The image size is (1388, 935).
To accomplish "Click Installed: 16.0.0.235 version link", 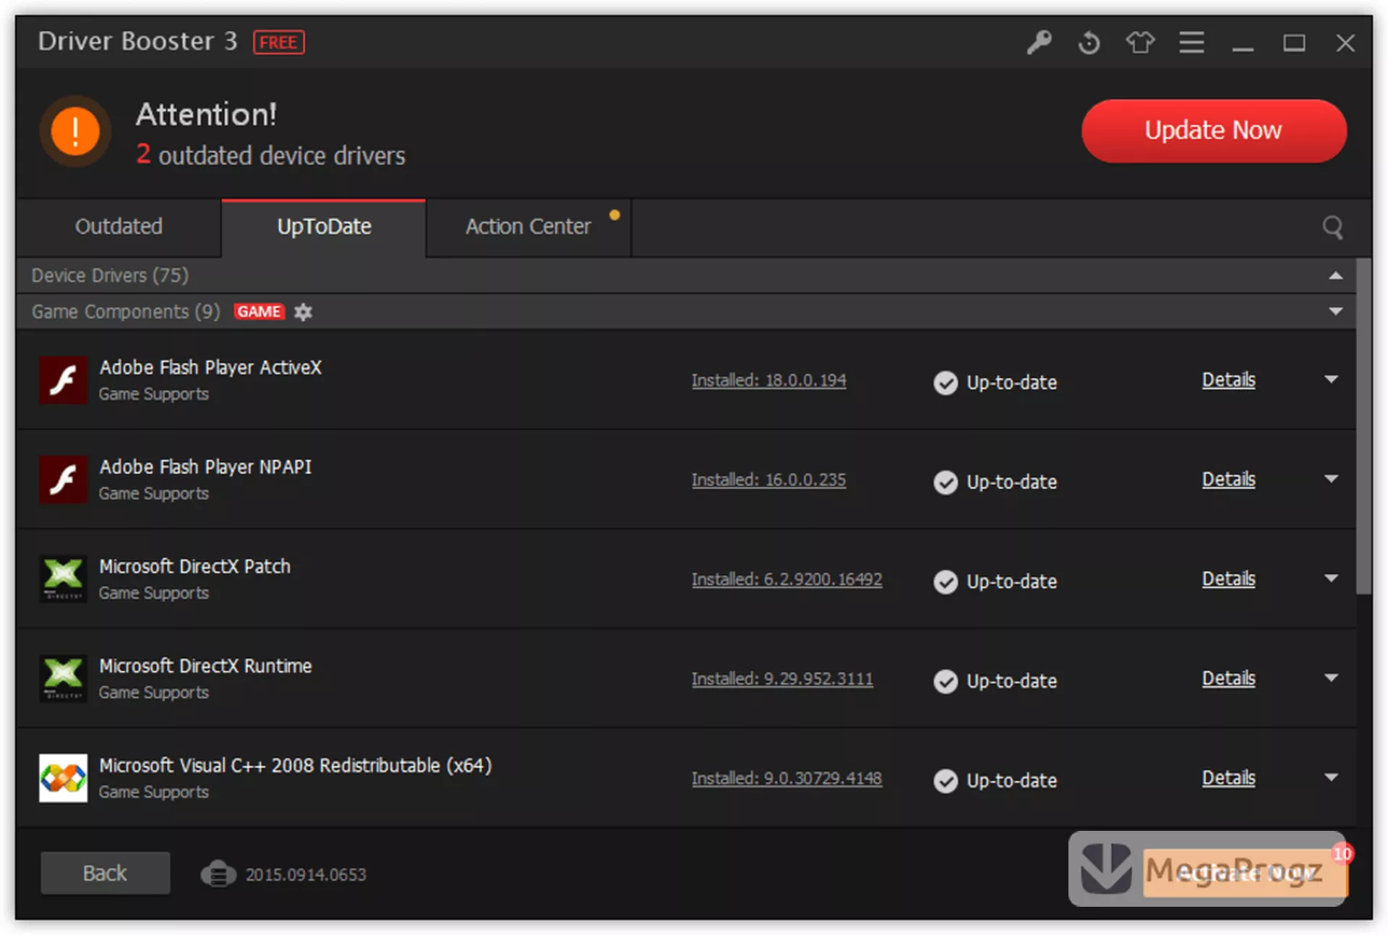I will [768, 480].
